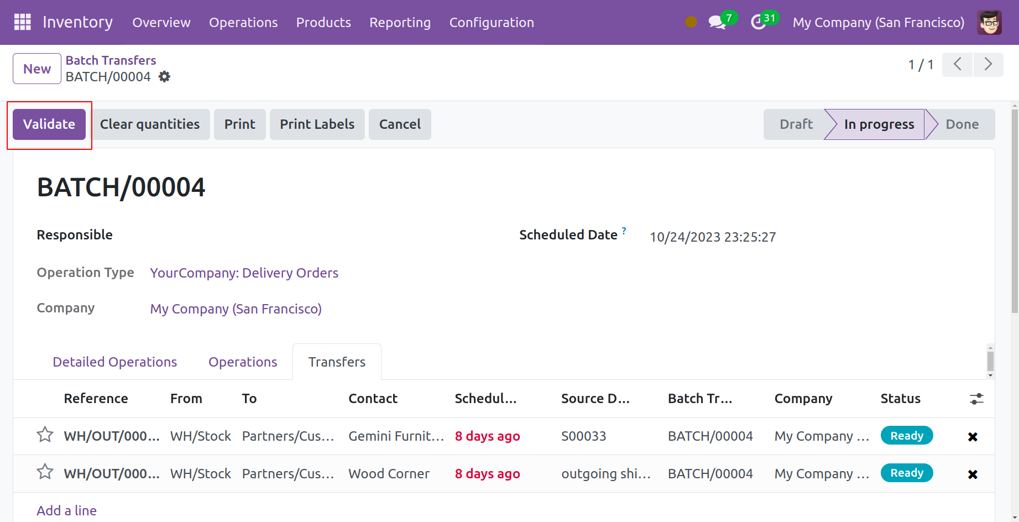Expand the Configuration menu

click(x=491, y=23)
